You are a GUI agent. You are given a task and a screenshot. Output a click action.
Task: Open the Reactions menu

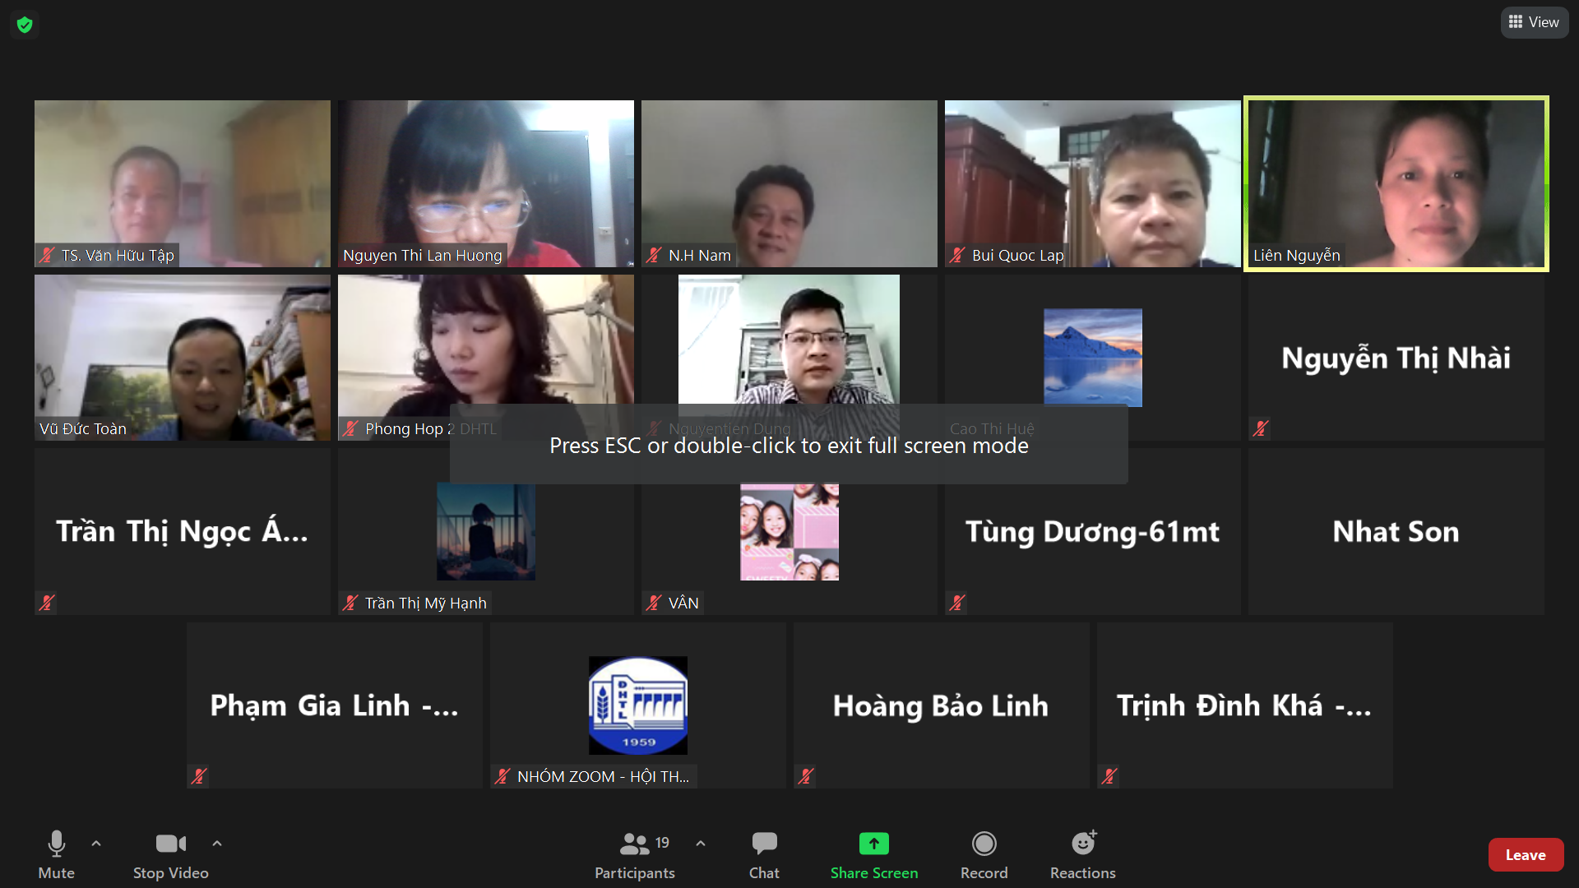[1082, 855]
